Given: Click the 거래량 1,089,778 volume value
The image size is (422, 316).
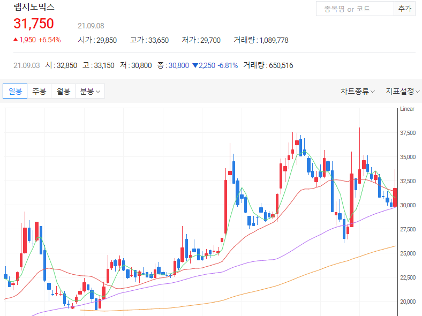Looking at the screenshot, I should coord(261,40).
